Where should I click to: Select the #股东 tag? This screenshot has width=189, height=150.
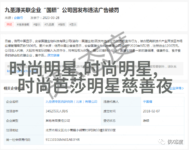pyautogui.click(x=62, y=25)
